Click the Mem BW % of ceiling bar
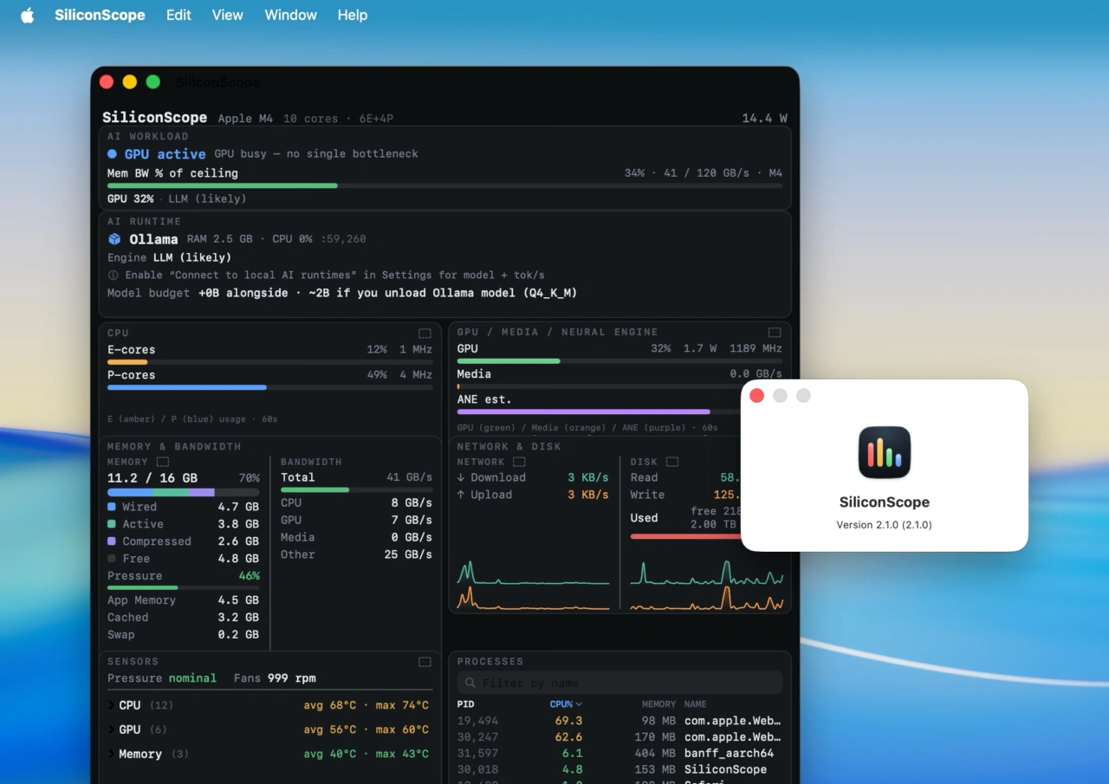The height and width of the screenshot is (784, 1109). pos(444,185)
